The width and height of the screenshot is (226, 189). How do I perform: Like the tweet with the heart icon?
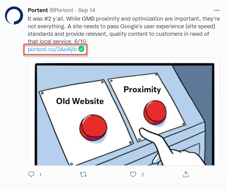click(x=133, y=174)
